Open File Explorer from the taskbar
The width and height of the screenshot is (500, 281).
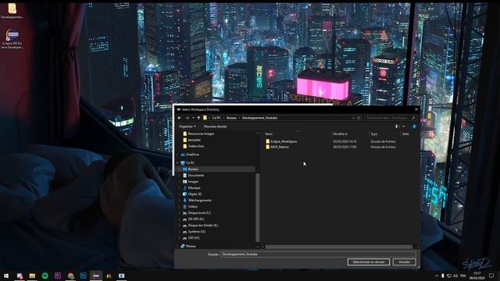click(x=32, y=276)
